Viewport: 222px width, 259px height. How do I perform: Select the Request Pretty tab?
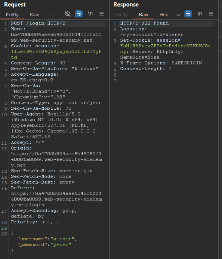(12, 15)
